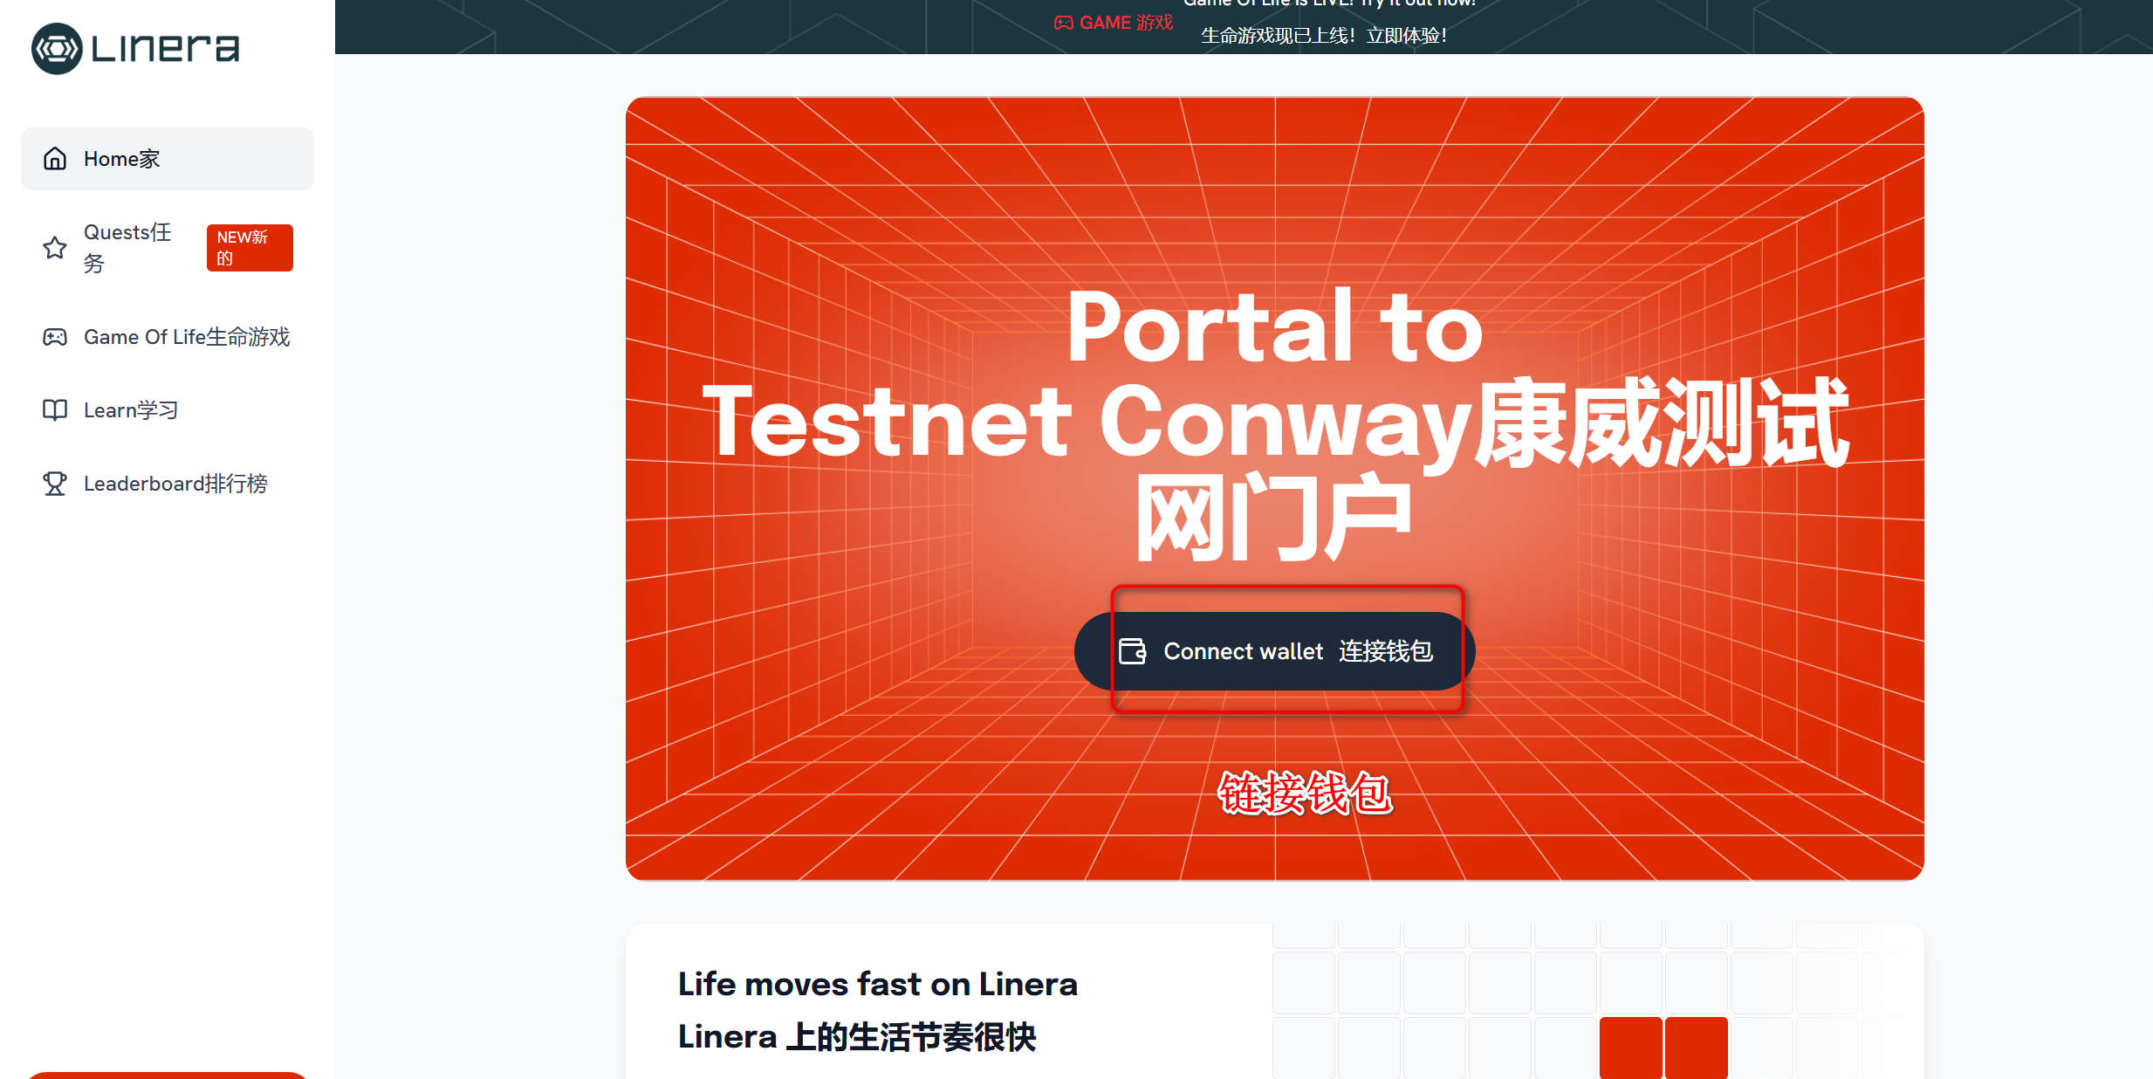
Task: Click the Linera logo icon
Action: pyautogui.click(x=57, y=48)
